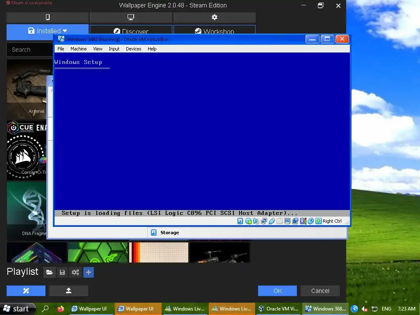The image size is (420, 315).
Task: Switch to highlighted orange Wallpaper UI taskbar button
Action: tap(138, 308)
